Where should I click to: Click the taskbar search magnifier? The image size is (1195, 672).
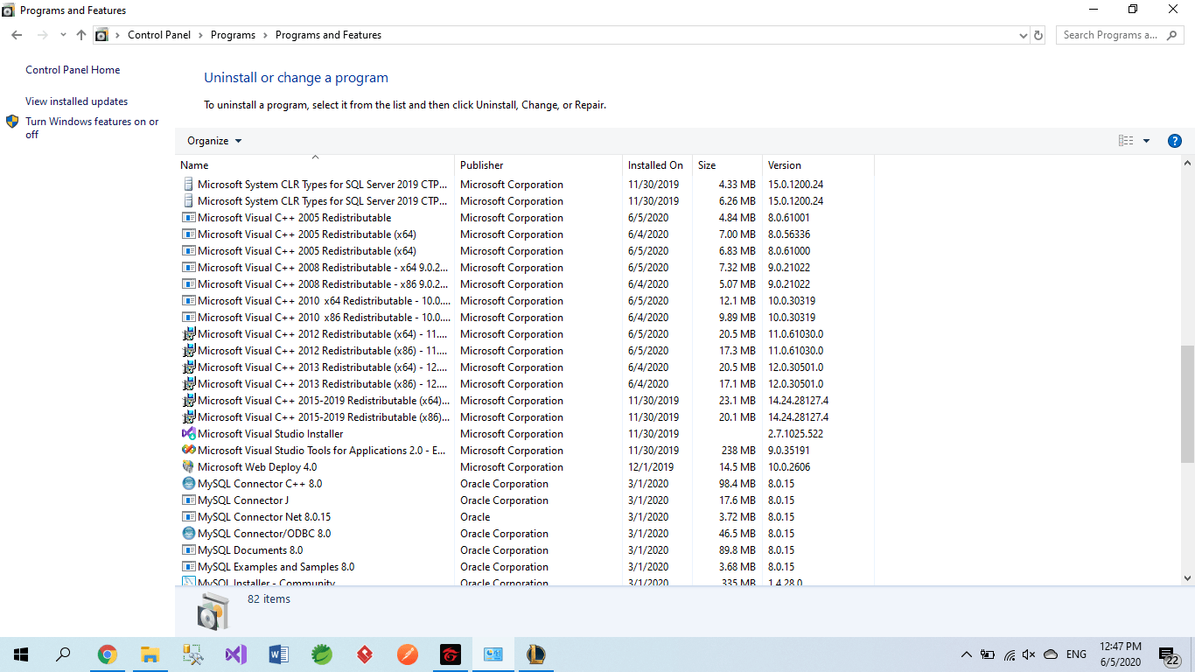[64, 654]
